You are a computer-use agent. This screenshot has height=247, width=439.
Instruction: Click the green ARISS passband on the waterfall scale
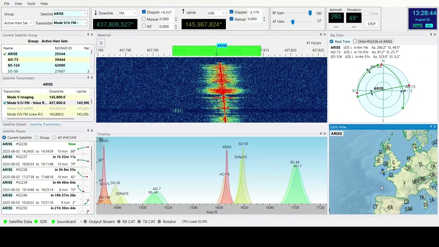(x=216, y=50)
